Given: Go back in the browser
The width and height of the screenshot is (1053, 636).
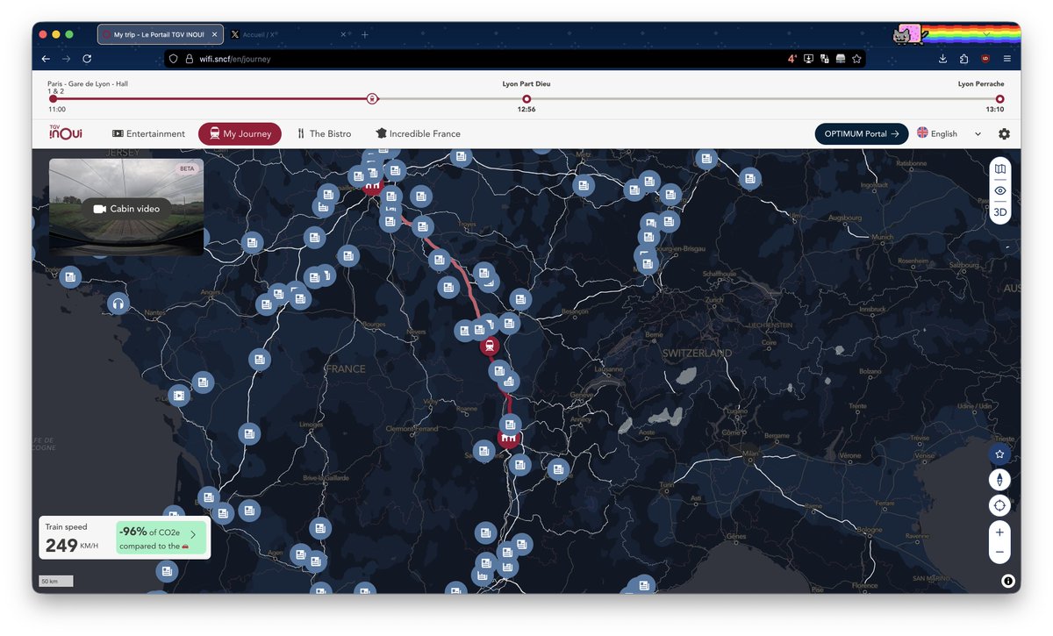Looking at the screenshot, I should pos(45,59).
